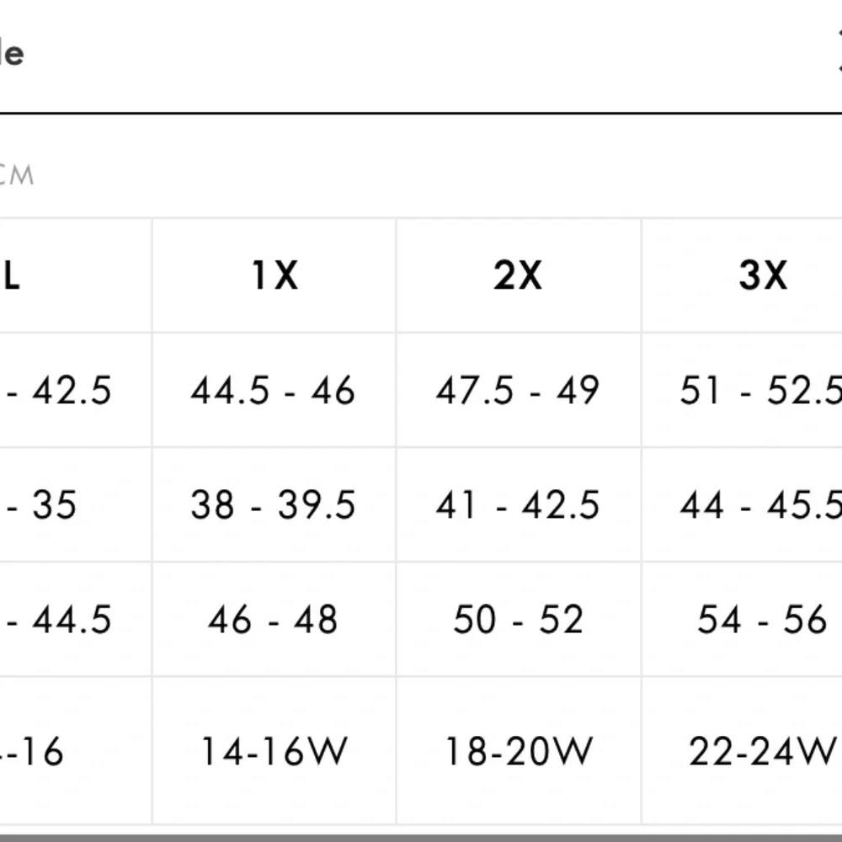Click the horizontal scrollbar below the table
The height and width of the screenshot is (842, 842).
tap(421, 836)
